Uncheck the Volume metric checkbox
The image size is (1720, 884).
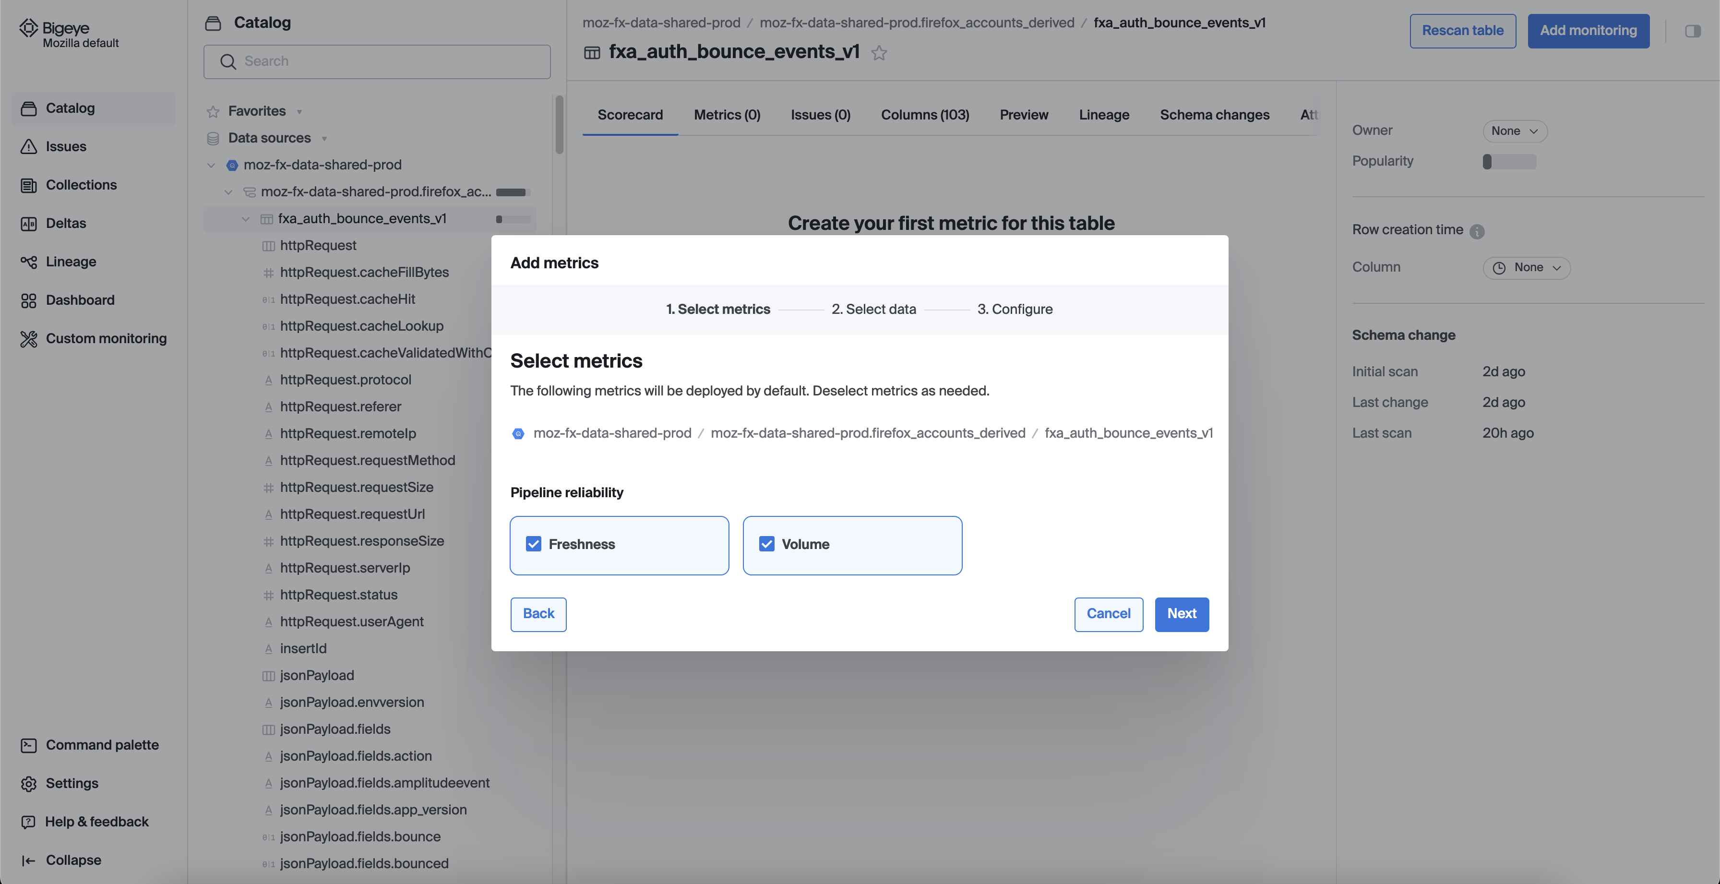click(x=766, y=544)
